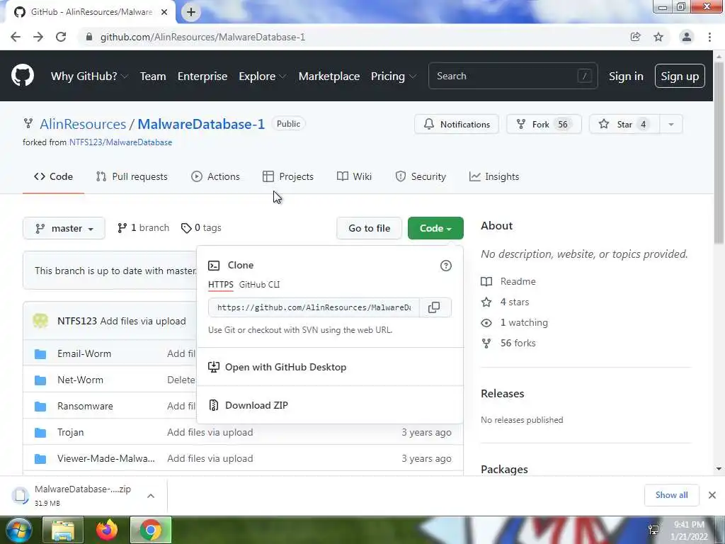Open Windows Explorer from taskbar
The image size is (725, 544).
click(x=63, y=530)
